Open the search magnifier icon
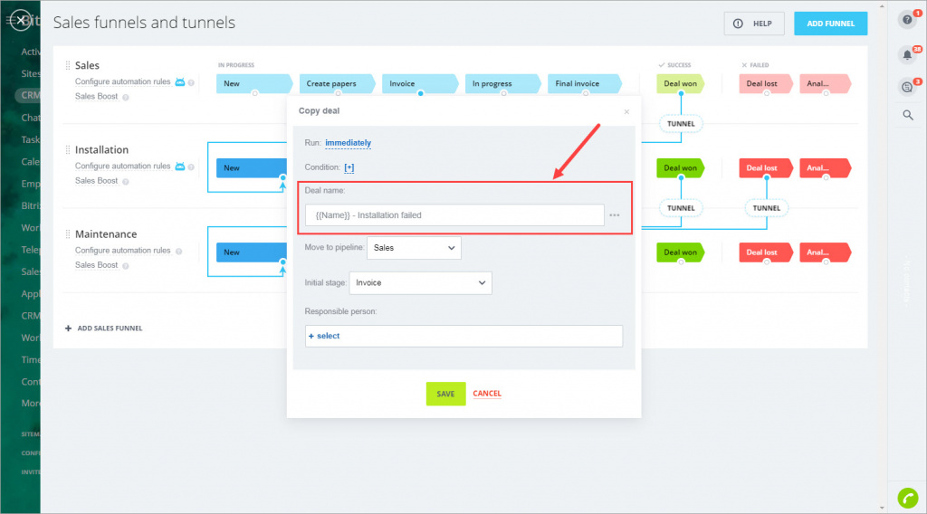The image size is (927, 514). click(907, 115)
